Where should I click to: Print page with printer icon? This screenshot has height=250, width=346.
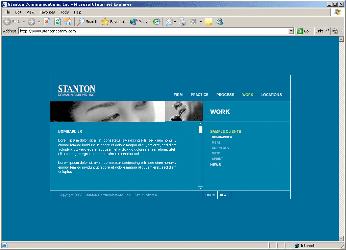[x=182, y=22]
